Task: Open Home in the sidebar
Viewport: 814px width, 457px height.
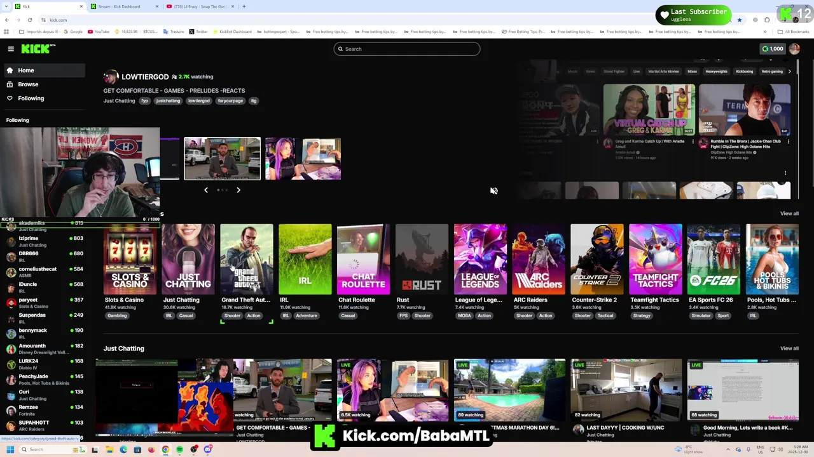Action: pos(45,70)
